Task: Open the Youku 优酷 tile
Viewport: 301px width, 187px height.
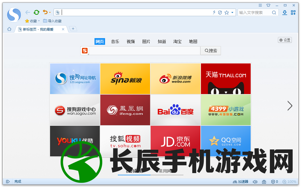Action: pyautogui.click(x=75, y=141)
